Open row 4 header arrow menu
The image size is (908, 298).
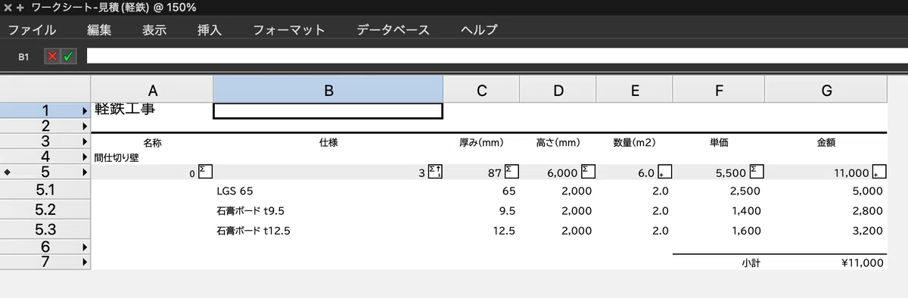(84, 157)
